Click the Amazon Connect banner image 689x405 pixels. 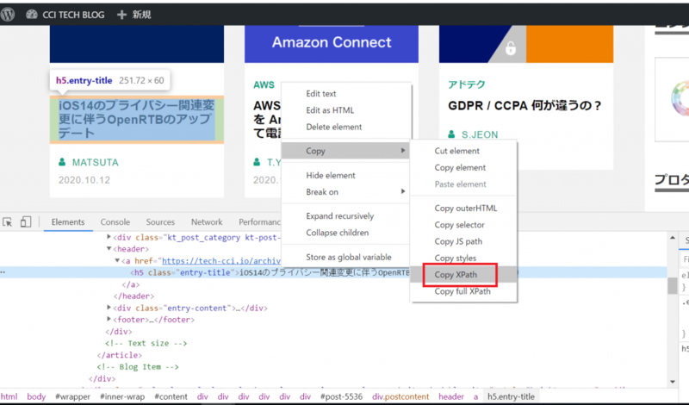click(332, 44)
